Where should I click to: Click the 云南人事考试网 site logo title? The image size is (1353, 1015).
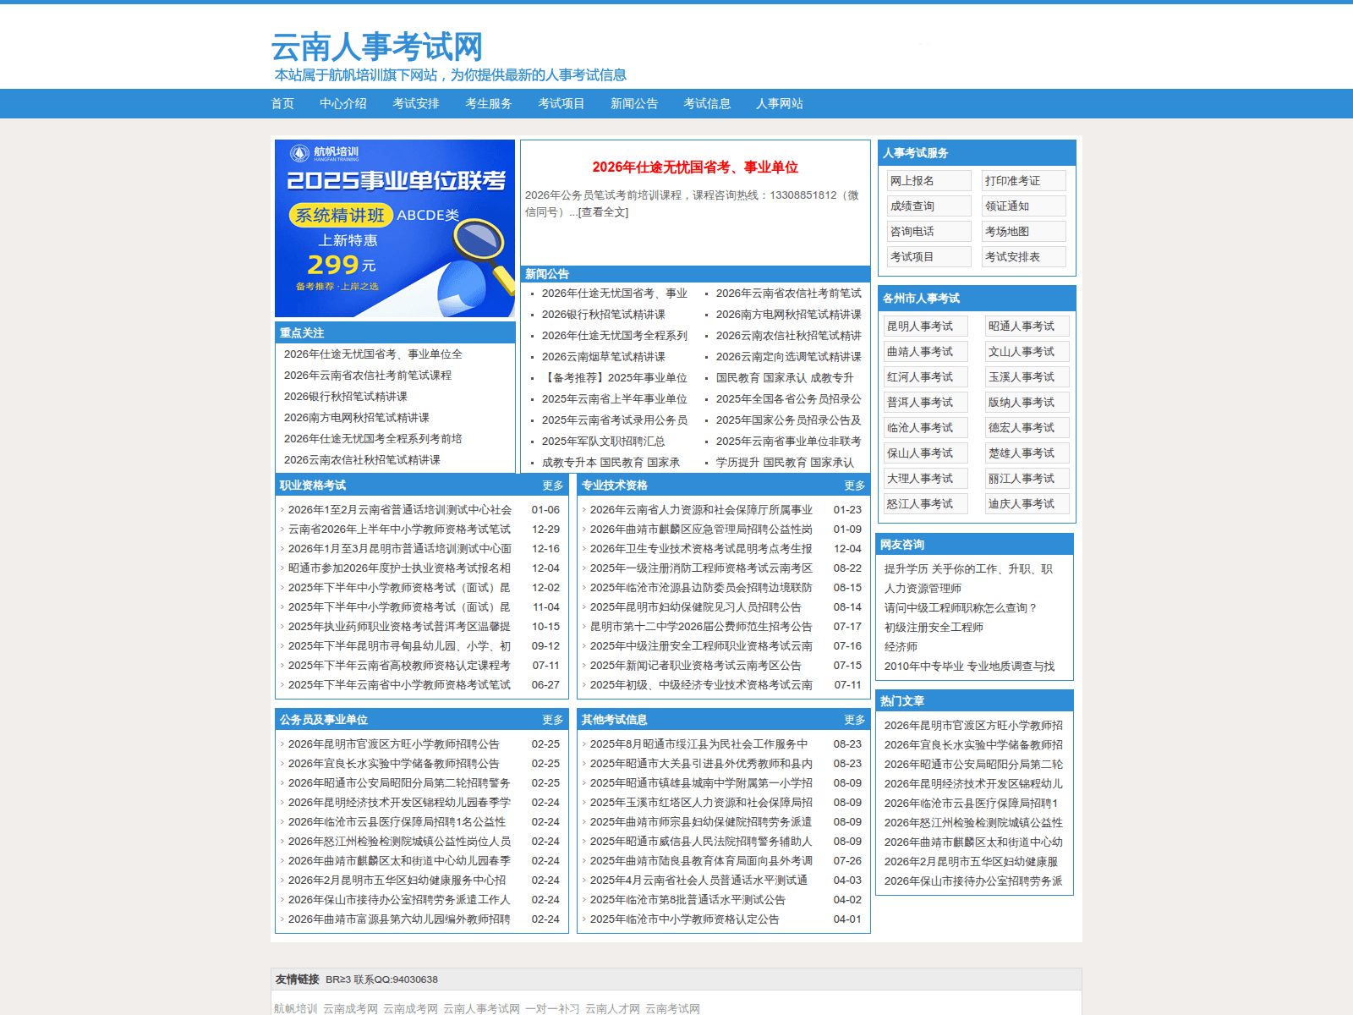[x=376, y=47]
